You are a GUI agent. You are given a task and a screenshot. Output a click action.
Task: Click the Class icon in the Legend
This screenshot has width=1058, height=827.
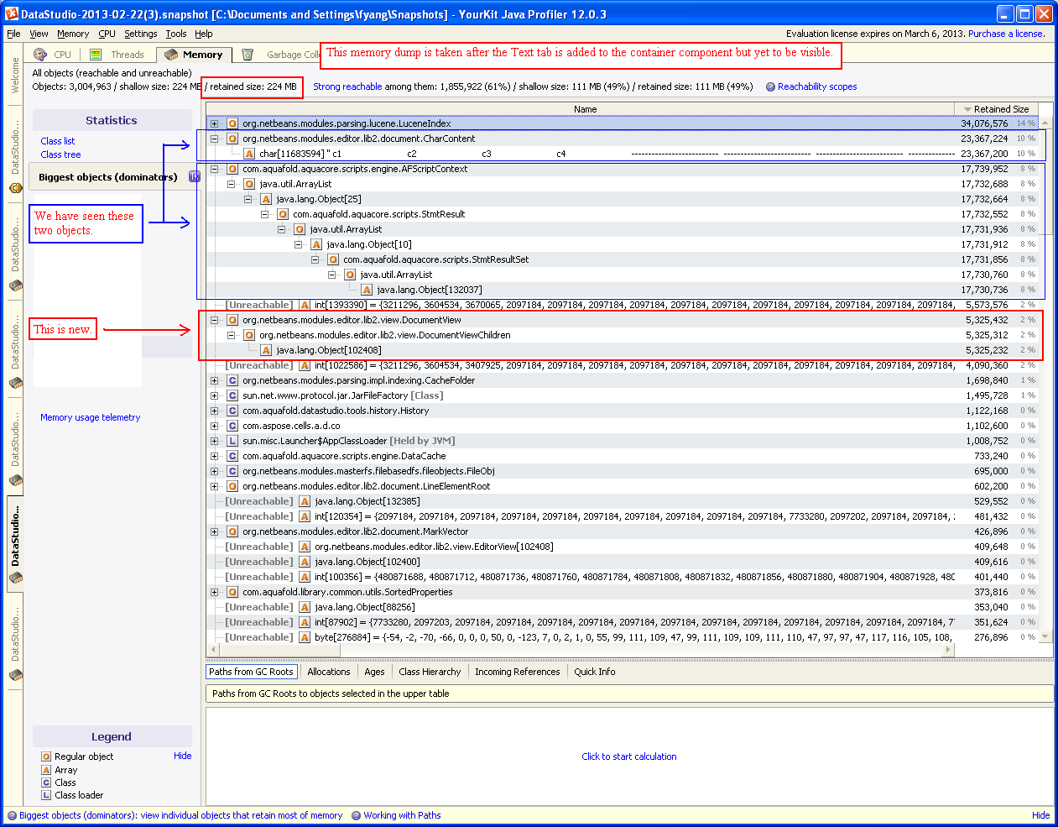click(46, 783)
